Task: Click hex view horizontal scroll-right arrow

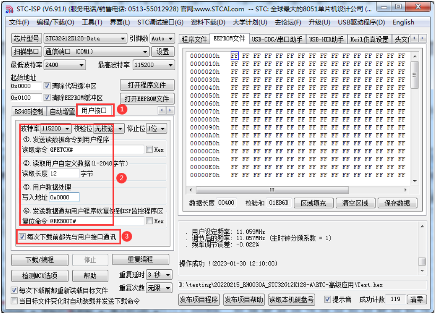Action: click(x=405, y=190)
